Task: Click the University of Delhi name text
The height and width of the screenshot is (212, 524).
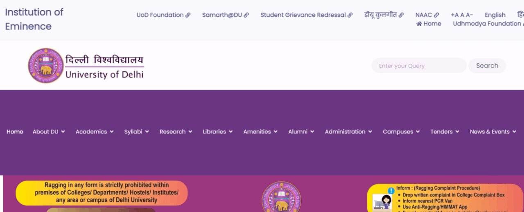Action: (104, 75)
